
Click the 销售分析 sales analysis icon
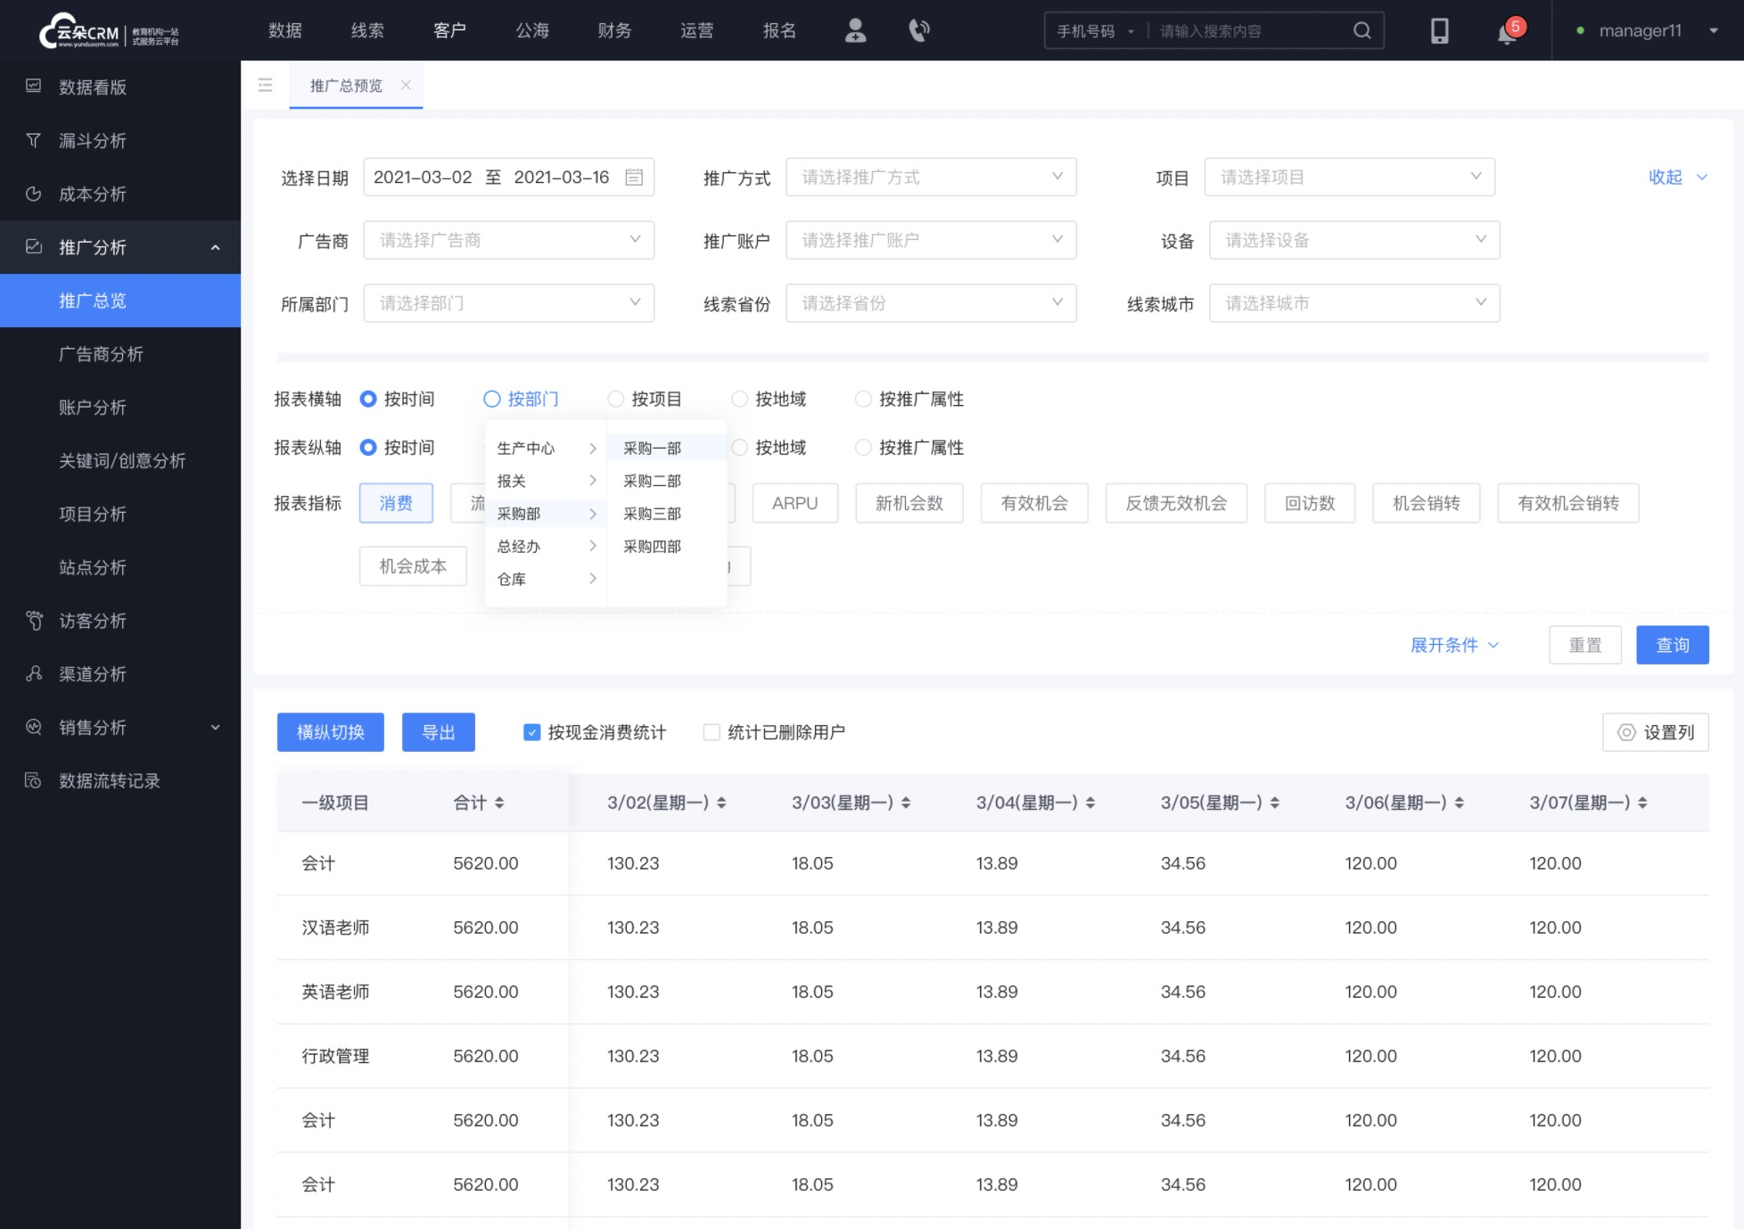click(37, 728)
